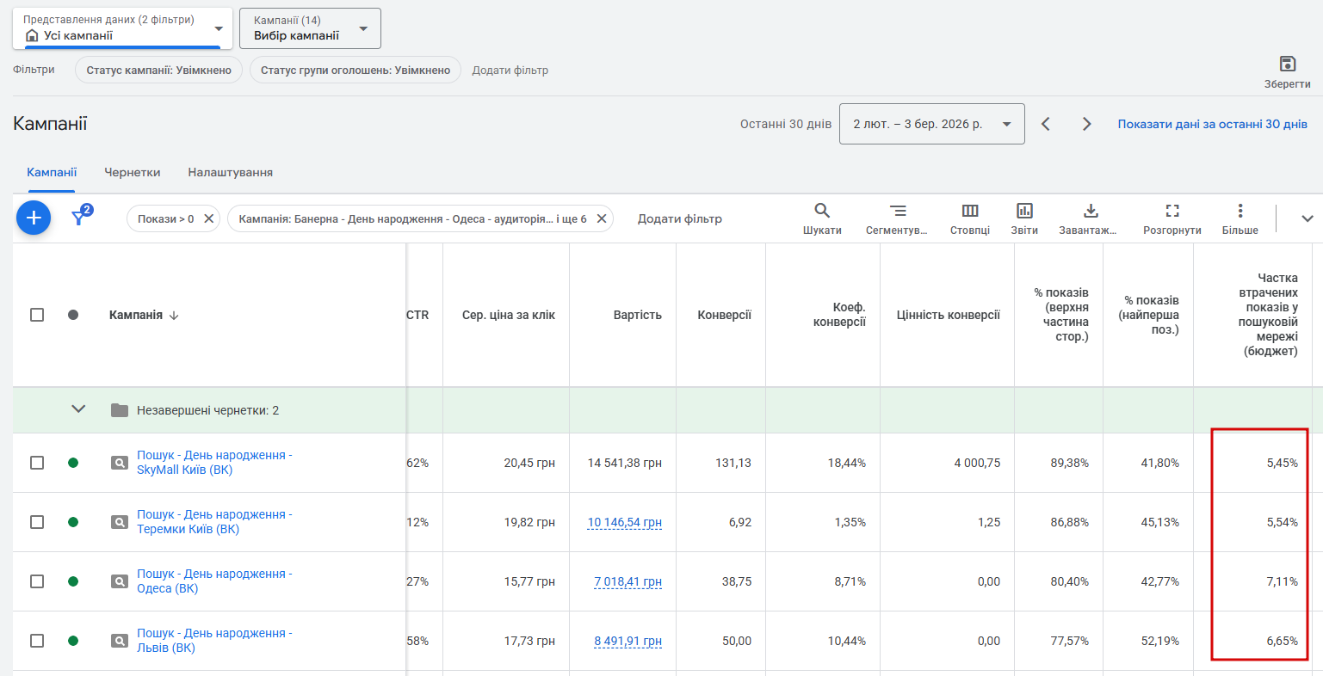Open the date range dropdown
Screen dimensions: 1323x676
931,124
